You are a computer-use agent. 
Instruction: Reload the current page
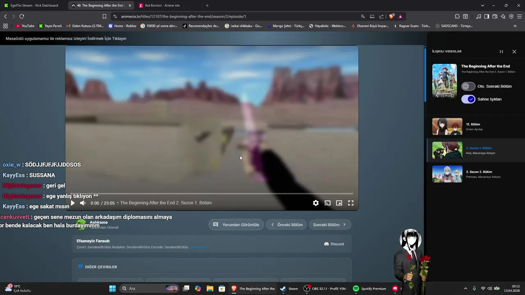[x=22, y=16]
